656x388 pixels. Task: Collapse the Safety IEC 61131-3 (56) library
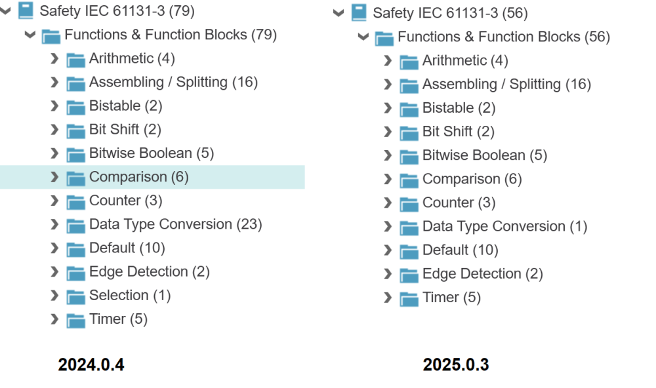click(338, 12)
